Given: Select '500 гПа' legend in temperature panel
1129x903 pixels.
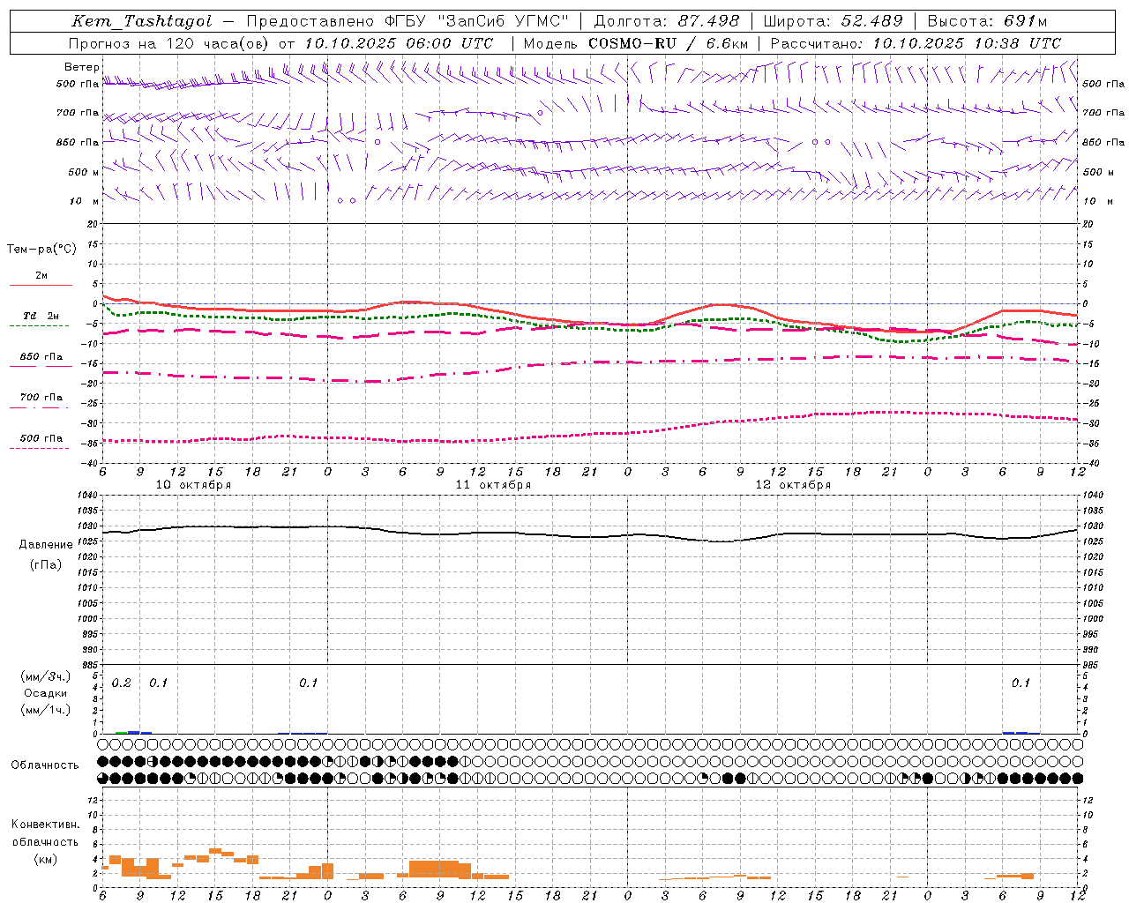Looking at the screenshot, I should click(x=41, y=438).
